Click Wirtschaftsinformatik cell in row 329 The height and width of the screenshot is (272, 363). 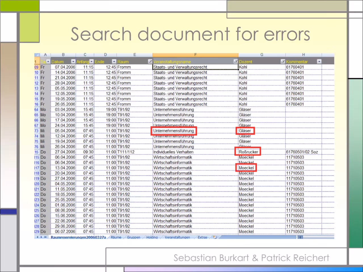click(195, 232)
